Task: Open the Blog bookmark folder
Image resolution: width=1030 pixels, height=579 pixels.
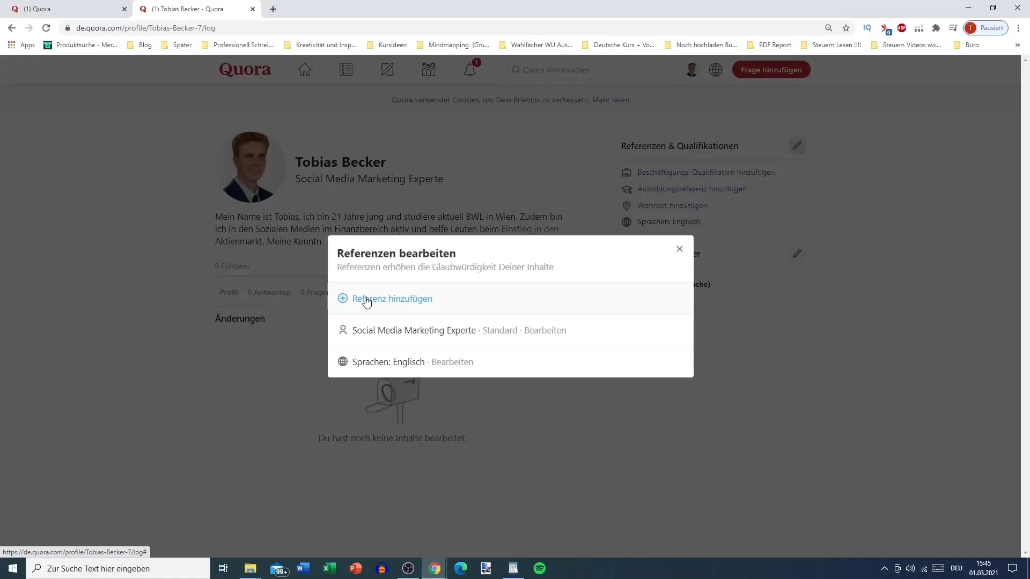Action: [x=139, y=45]
